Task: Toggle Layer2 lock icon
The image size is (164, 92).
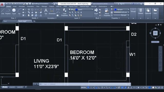Action: click(x=74, y=9)
